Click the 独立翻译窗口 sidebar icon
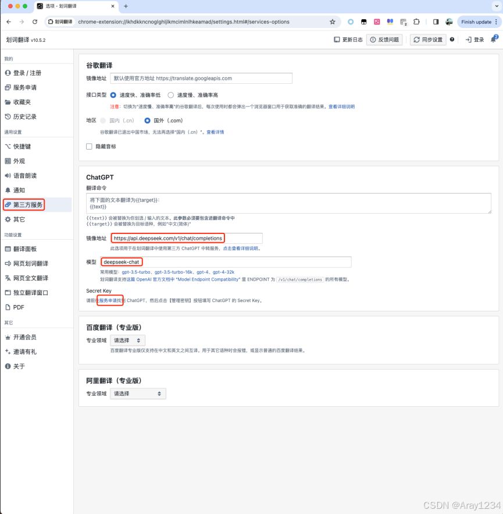503x514 pixels. pyautogui.click(x=8, y=293)
